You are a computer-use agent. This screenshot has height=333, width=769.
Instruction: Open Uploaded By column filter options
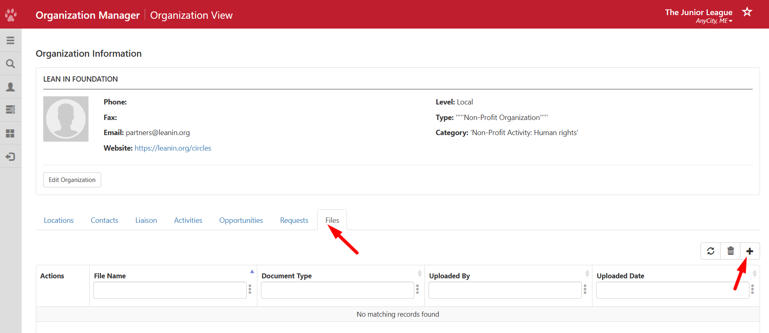click(x=585, y=289)
